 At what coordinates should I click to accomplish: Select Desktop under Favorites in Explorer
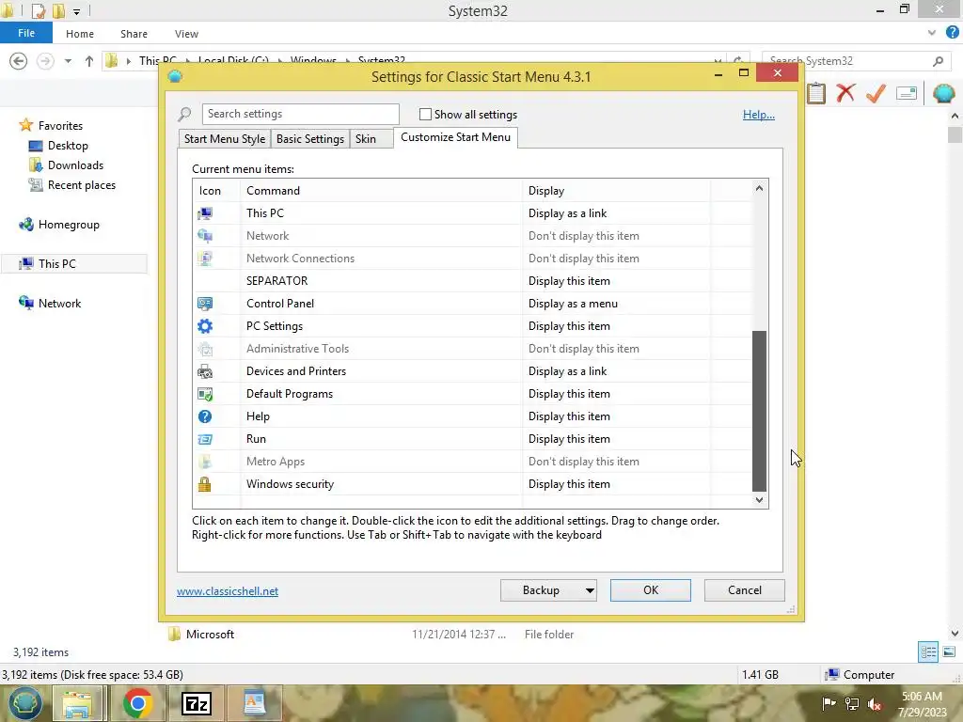[68, 146]
